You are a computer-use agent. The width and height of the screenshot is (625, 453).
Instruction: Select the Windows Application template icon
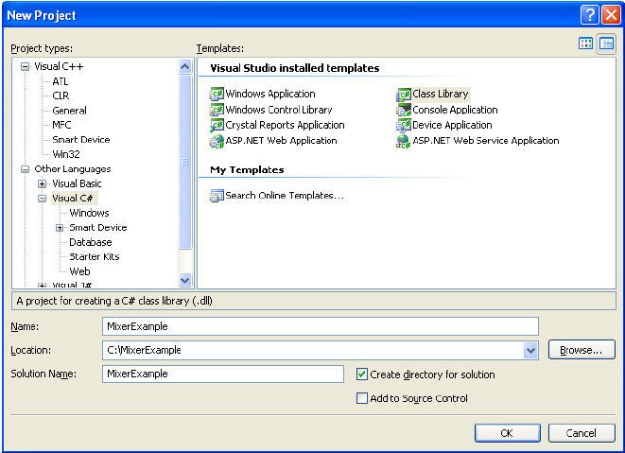pos(217,95)
